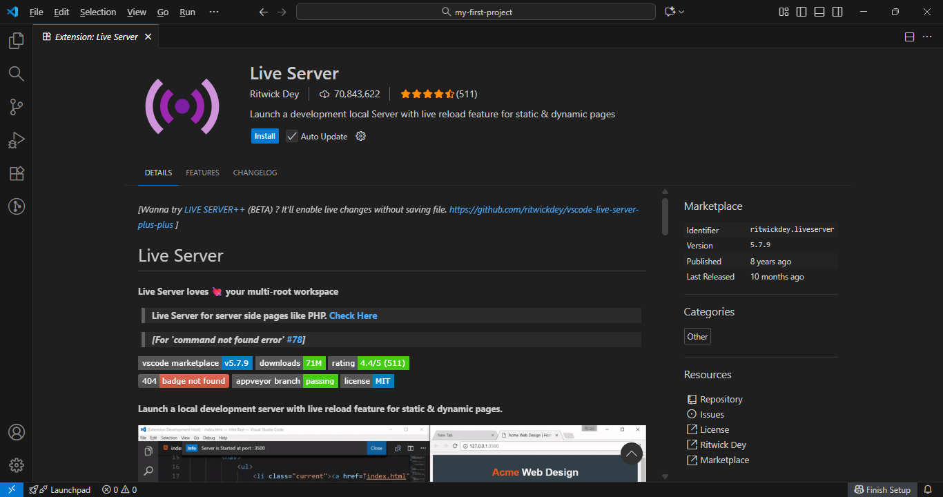Click the Launchpad item in the status bar
The height and width of the screenshot is (497, 943).
coord(61,489)
